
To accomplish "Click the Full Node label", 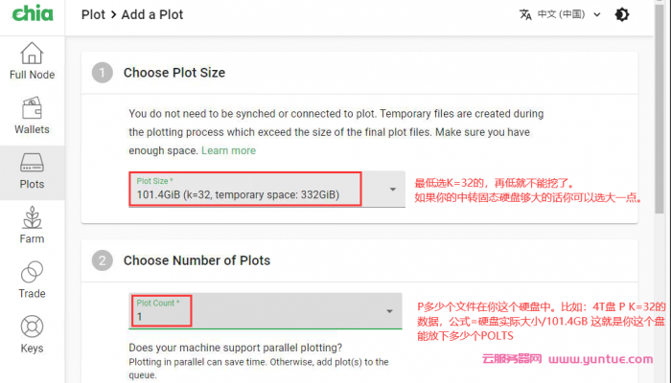I will (x=32, y=75).
